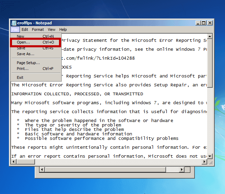Open the View menu
This screenshot has width=225, height=194.
point(51,29)
